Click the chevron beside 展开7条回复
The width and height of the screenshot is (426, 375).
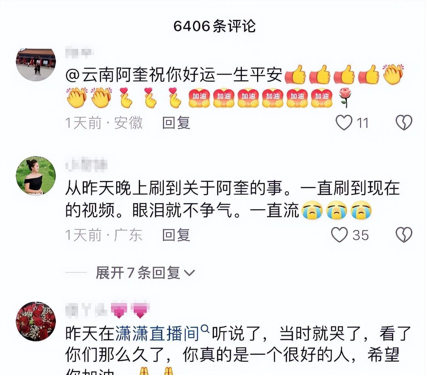(190, 273)
